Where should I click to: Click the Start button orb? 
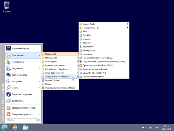(x=5, y=128)
